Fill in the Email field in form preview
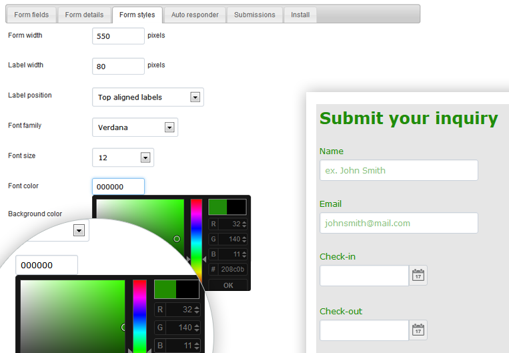This screenshot has width=509, height=353. coord(399,223)
